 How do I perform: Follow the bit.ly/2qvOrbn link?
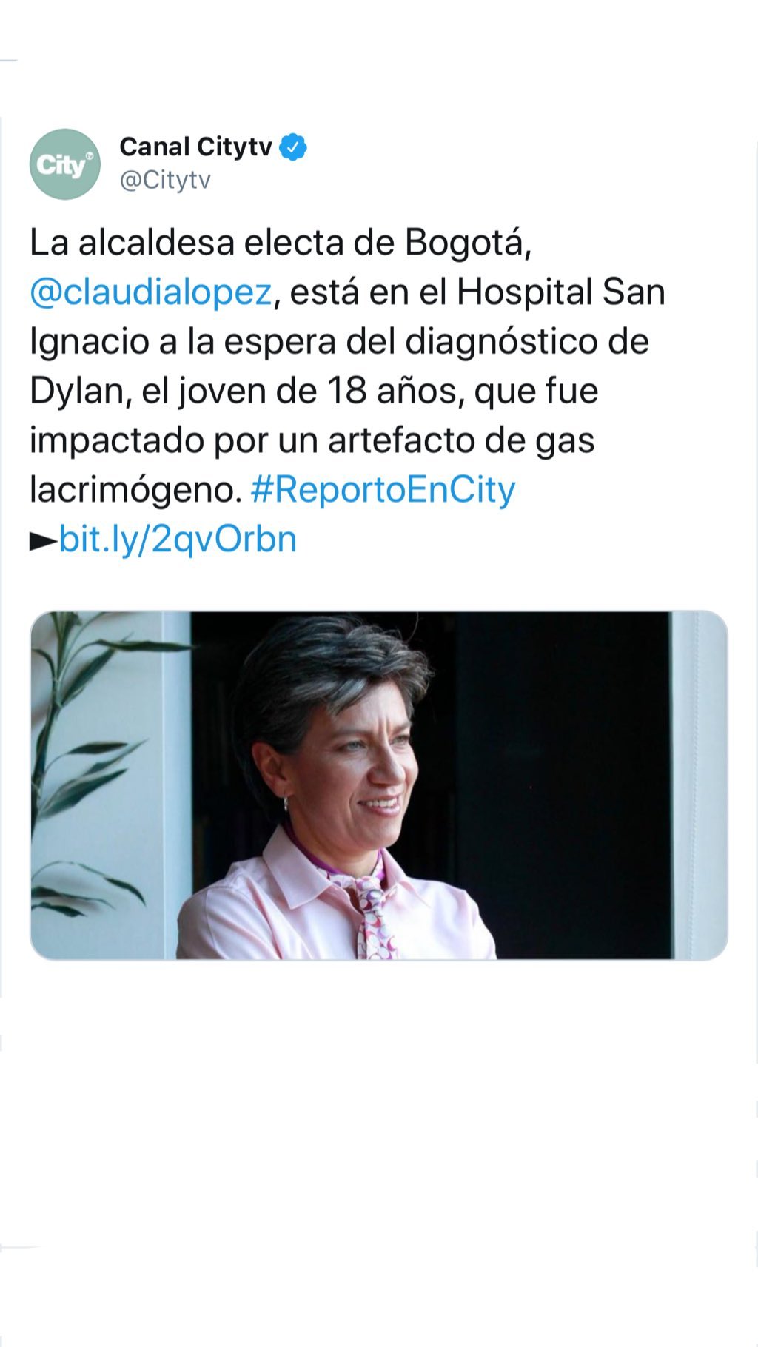[178, 540]
